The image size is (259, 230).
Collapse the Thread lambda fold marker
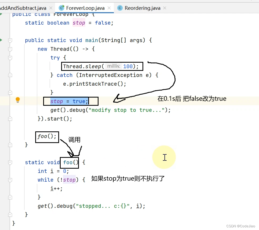(10, 49)
